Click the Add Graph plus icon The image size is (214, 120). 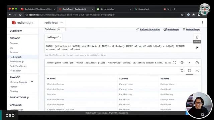[x=165, y=29]
